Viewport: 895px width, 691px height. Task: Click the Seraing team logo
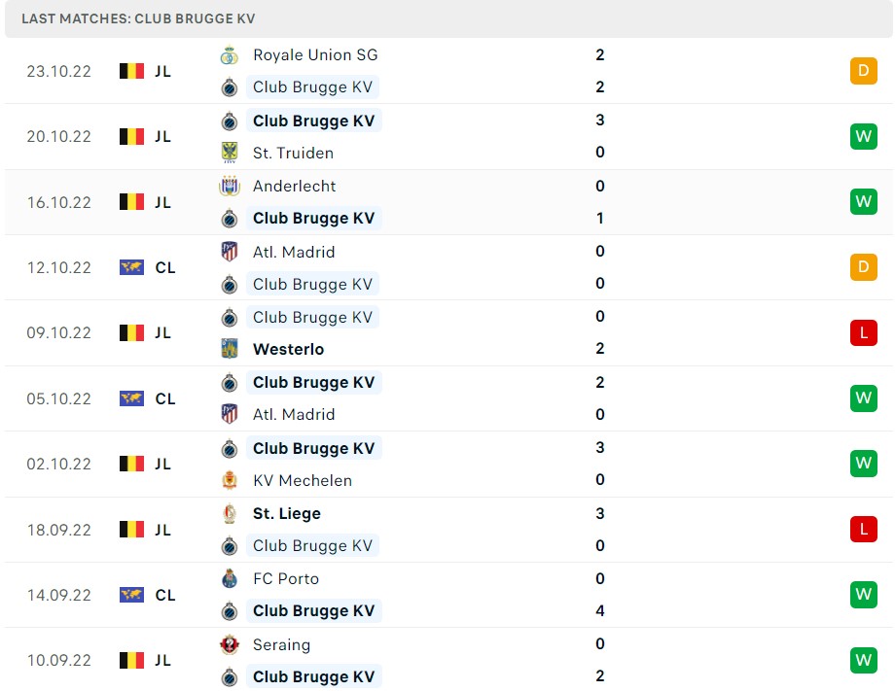pos(230,644)
